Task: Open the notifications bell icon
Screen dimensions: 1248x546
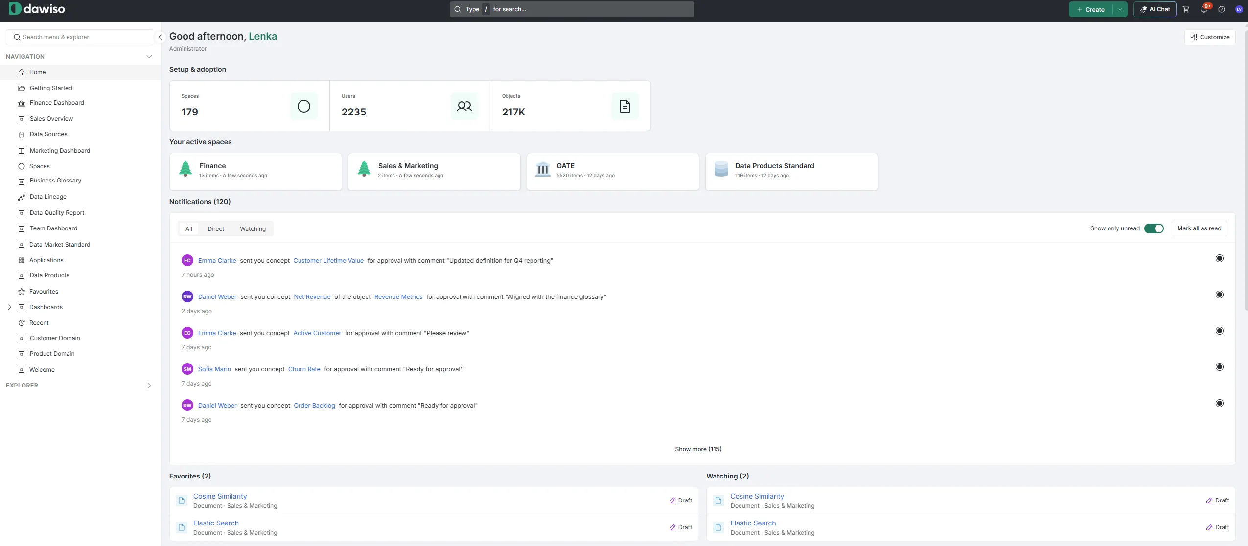Action: 1204,9
